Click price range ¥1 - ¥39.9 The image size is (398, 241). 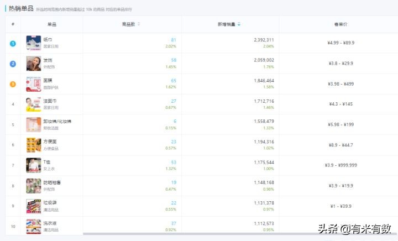[341, 206]
